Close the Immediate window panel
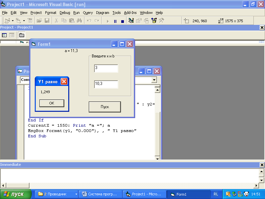The width and height of the screenshot is (265, 199). coord(262,165)
